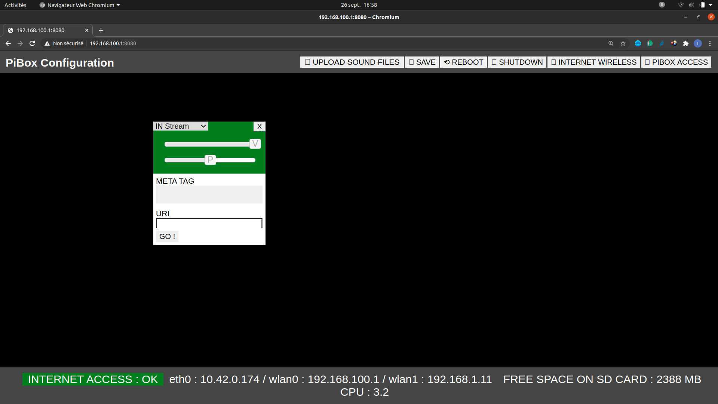Click the V volume slider handle
The width and height of the screenshot is (718, 404).
tap(255, 144)
